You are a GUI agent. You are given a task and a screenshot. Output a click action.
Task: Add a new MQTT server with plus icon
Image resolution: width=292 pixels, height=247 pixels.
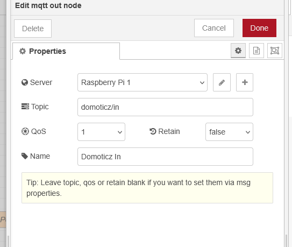(245, 82)
